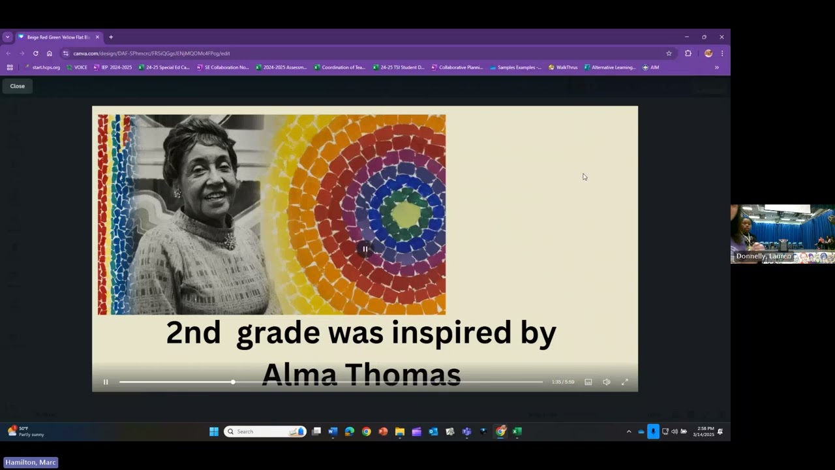Open the Chrome profile avatar
Screen dimensions: 835x470
[708, 54]
